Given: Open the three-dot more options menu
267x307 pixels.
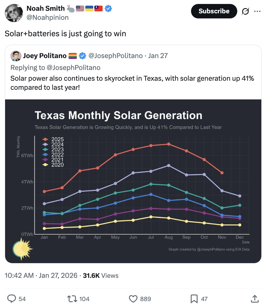Looking at the screenshot, I should pos(257,11).
